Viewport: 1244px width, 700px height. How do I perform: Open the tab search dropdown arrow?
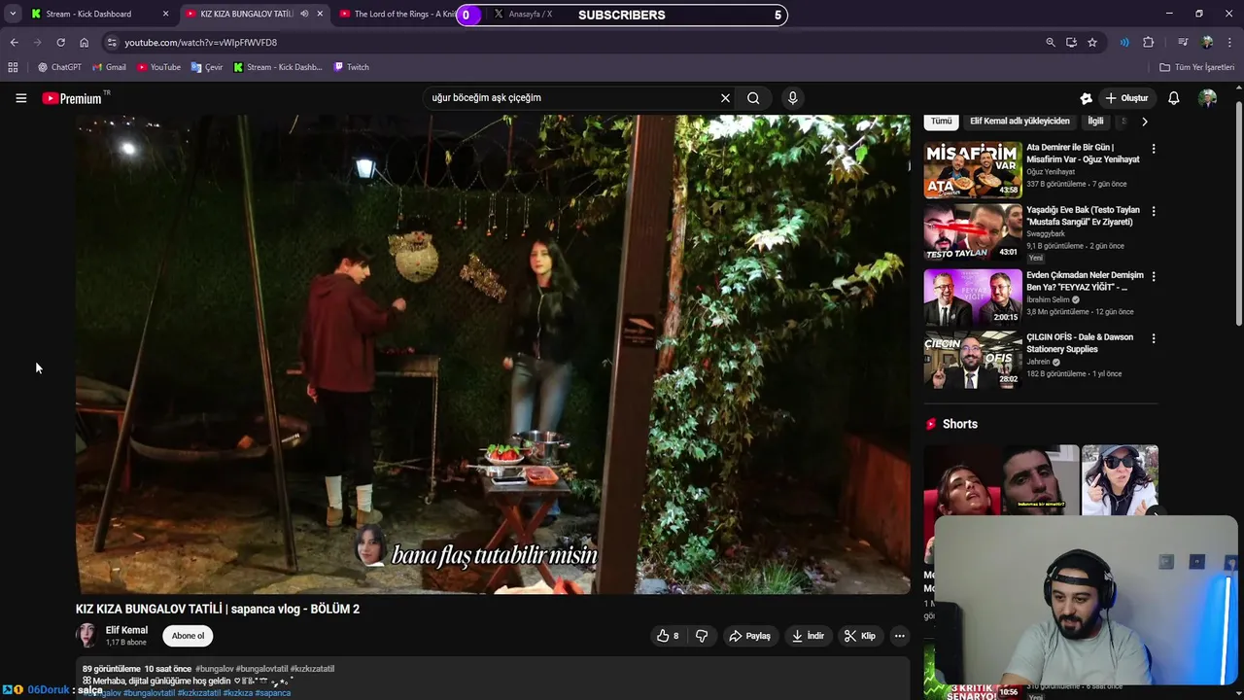[13, 15]
